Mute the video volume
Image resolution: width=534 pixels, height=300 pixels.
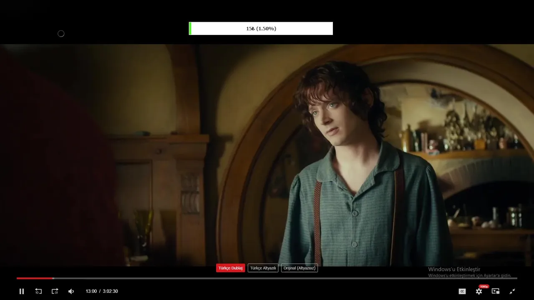[71, 291]
